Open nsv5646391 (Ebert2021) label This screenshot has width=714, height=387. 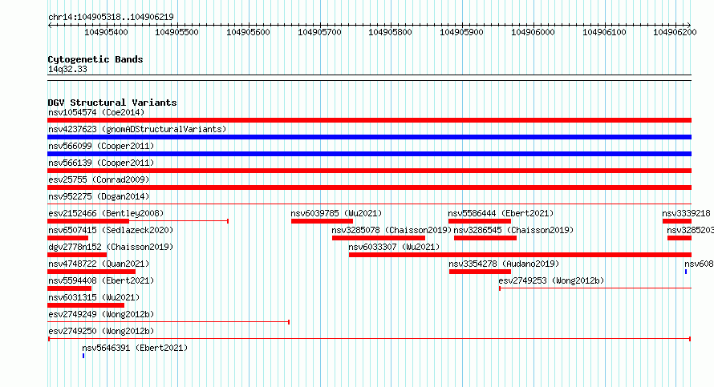(135, 348)
